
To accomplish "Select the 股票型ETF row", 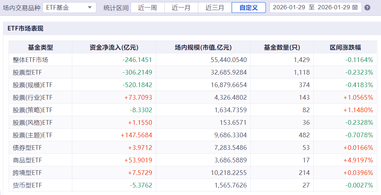I will click(x=193, y=72).
